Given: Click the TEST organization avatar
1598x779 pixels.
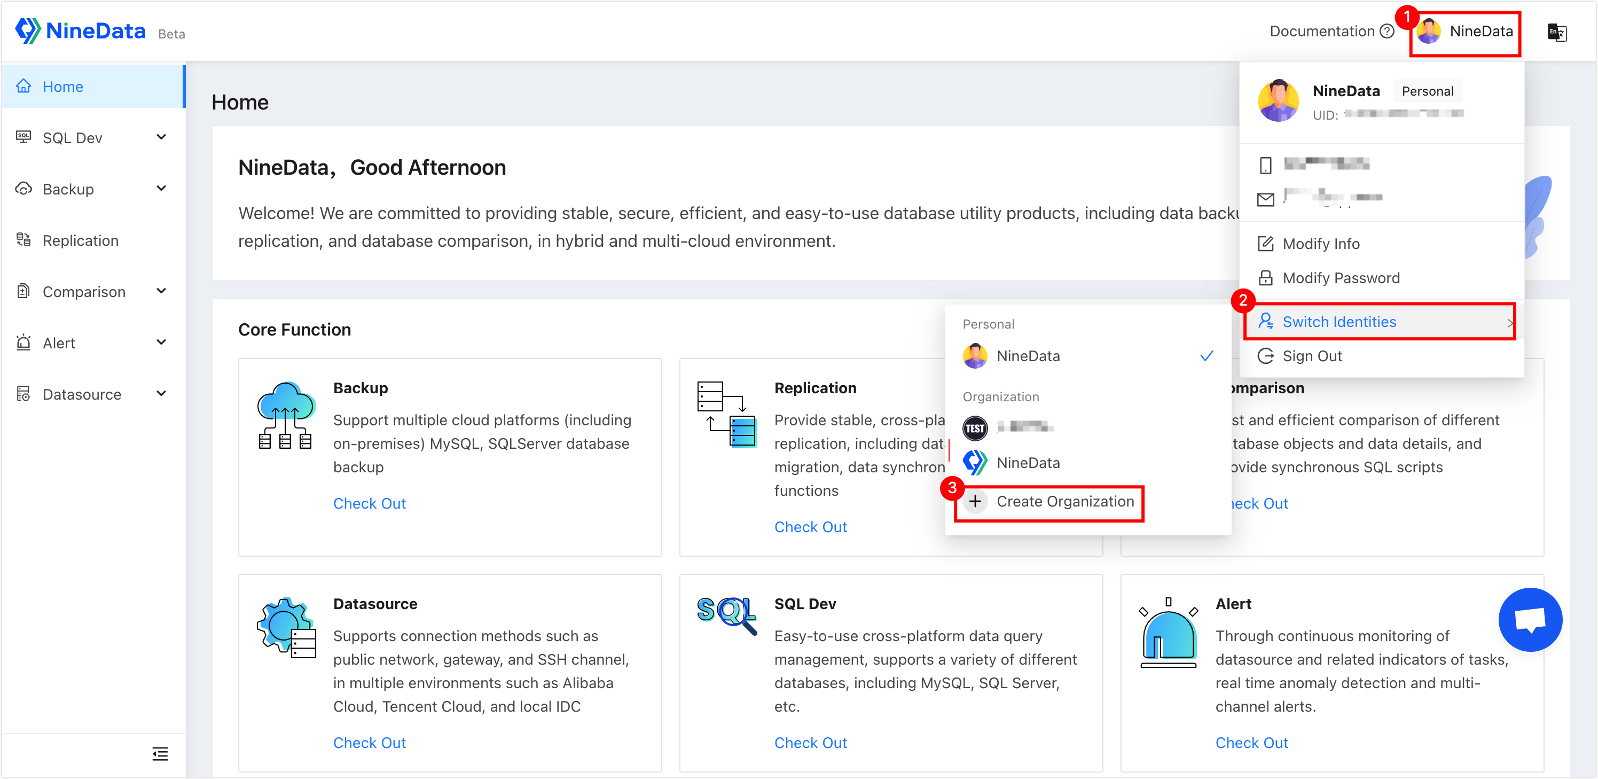Looking at the screenshot, I should [975, 427].
